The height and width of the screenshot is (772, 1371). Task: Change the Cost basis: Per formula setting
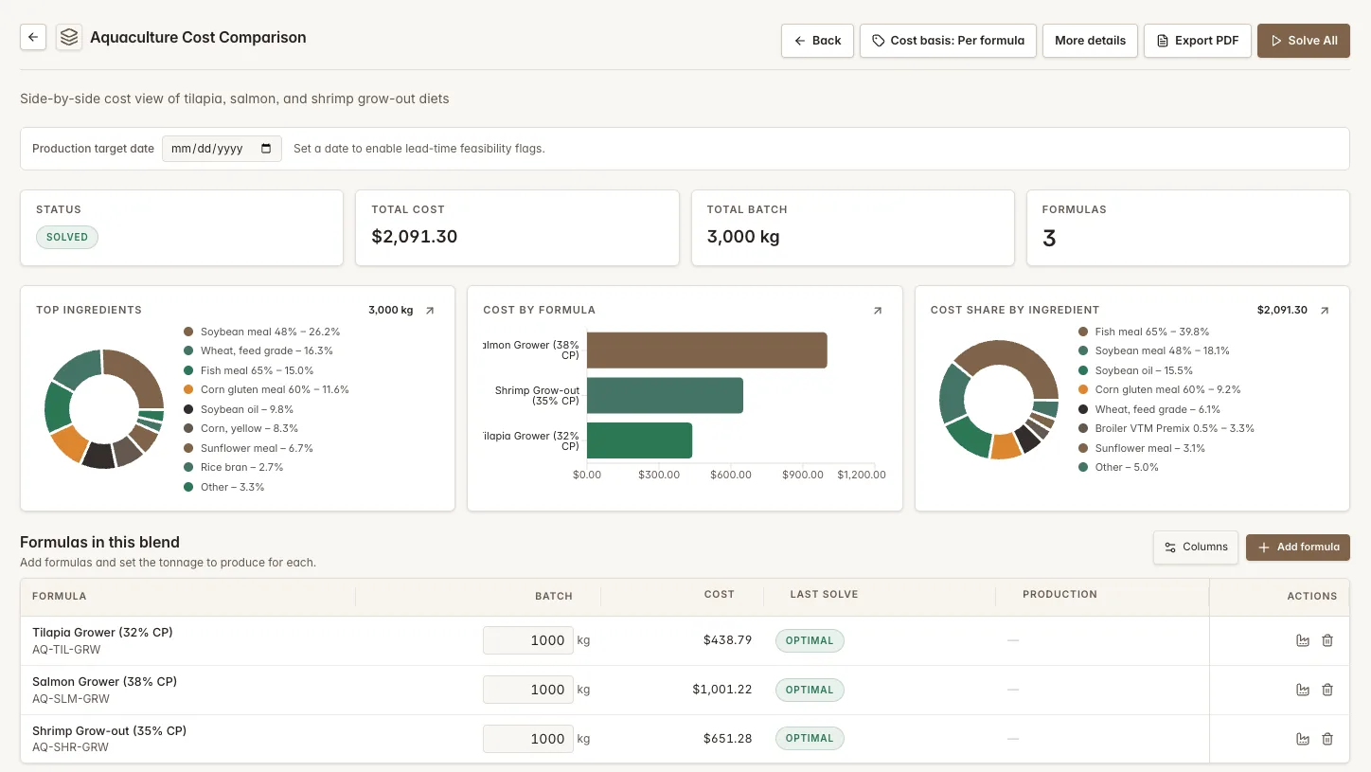point(948,41)
